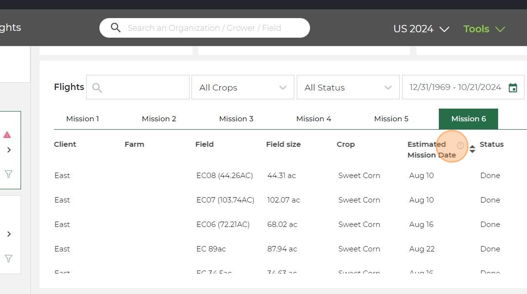Viewport: 527px width, 294px height.
Task: Expand the US 2024 season selector
Action: coord(421,29)
